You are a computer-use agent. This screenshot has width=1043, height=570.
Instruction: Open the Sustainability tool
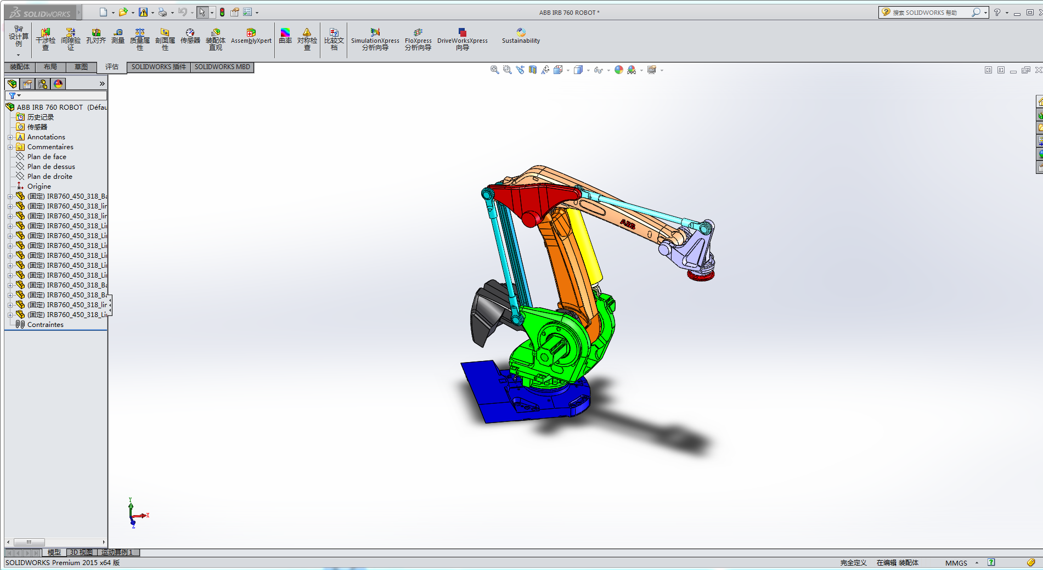click(521, 37)
